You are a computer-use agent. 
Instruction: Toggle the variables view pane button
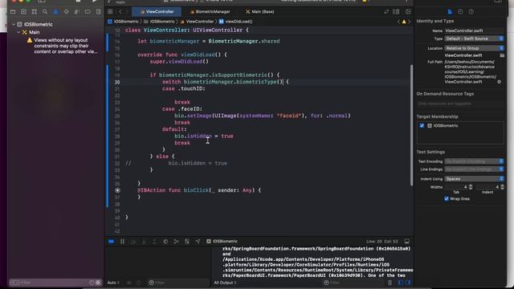(401, 283)
